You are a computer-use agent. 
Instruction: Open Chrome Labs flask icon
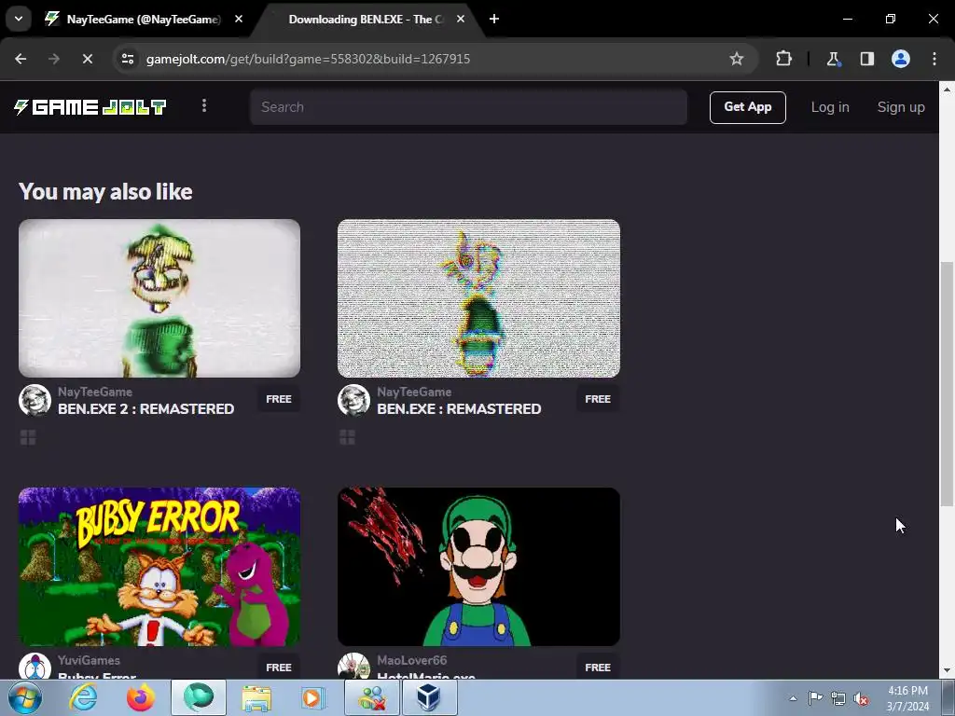point(833,59)
